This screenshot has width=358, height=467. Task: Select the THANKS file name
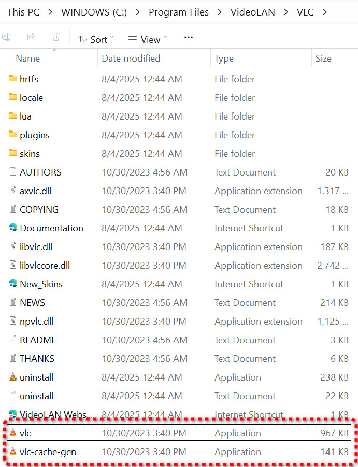pyautogui.click(x=37, y=359)
